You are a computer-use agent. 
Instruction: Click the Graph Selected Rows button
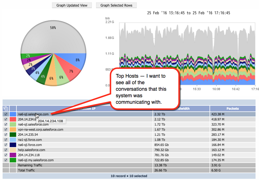point(116,5)
